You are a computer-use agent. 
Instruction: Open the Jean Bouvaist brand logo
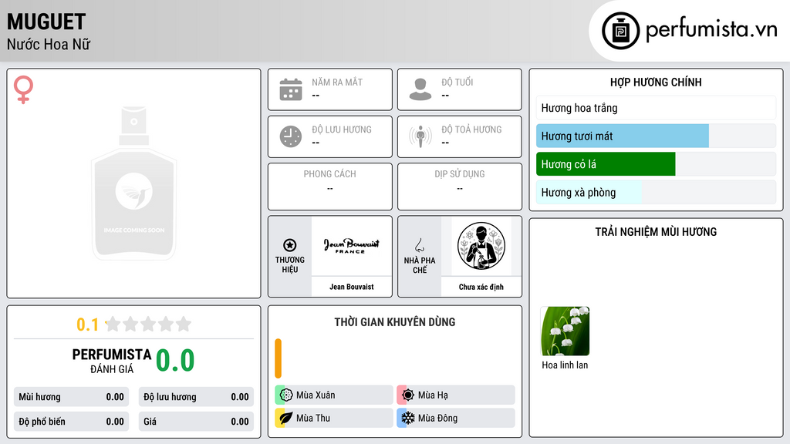pos(352,246)
